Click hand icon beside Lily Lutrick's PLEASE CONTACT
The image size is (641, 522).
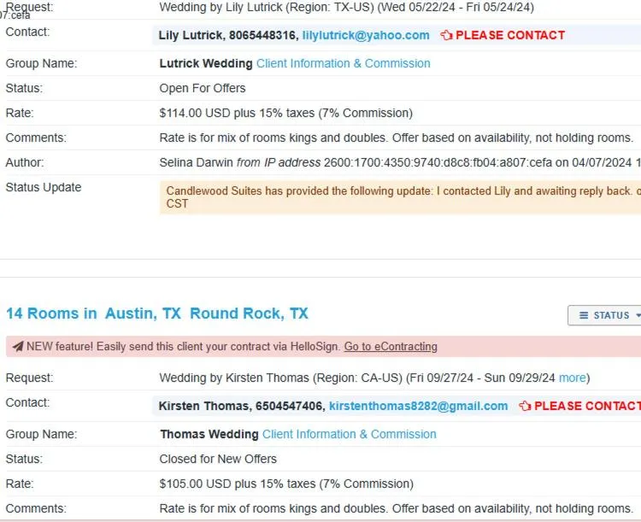pyautogui.click(x=446, y=36)
